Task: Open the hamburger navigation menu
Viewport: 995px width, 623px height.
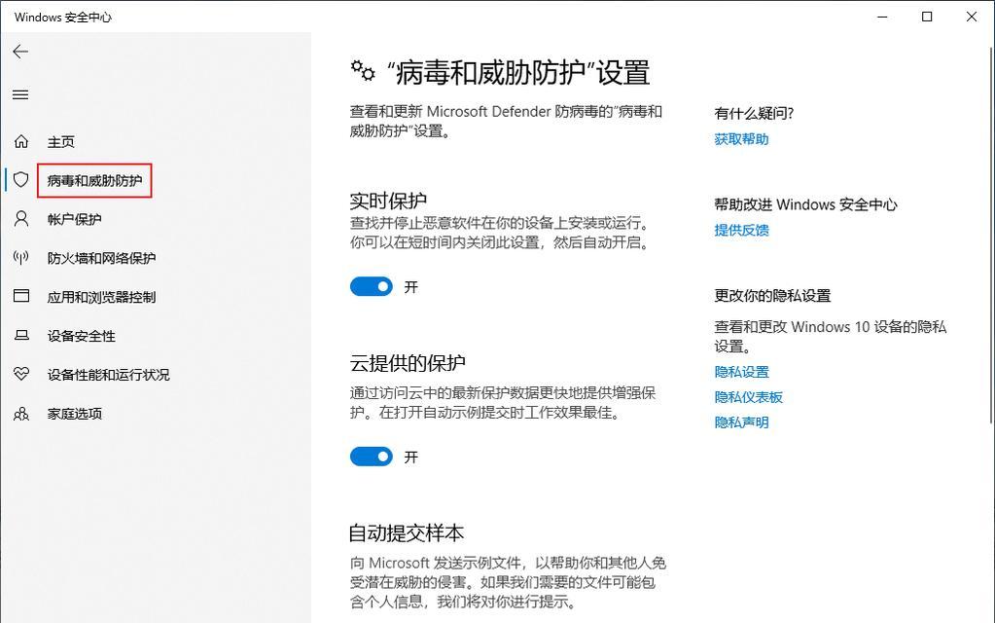Action: click(x=20, y=94)
